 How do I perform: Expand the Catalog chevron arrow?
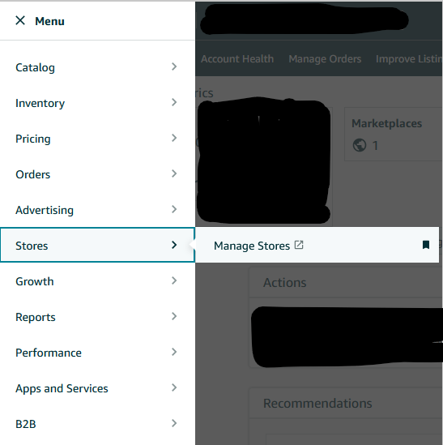point(174,66)
